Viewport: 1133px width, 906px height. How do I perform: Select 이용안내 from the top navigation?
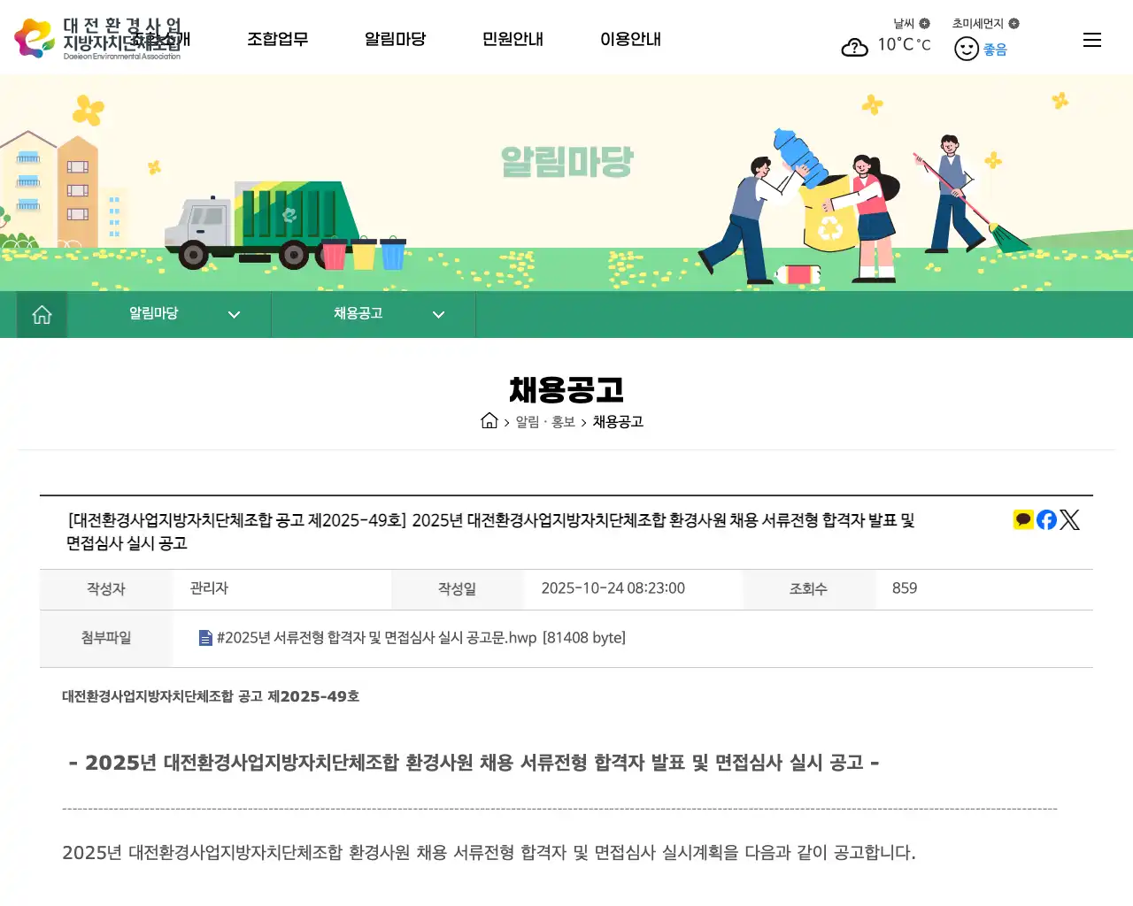[630, 39]
